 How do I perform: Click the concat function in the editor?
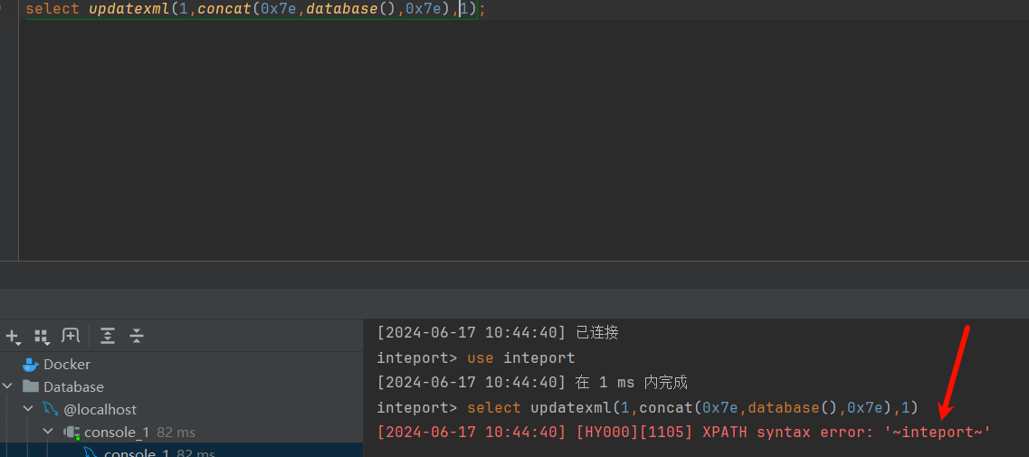coord(225,10)
